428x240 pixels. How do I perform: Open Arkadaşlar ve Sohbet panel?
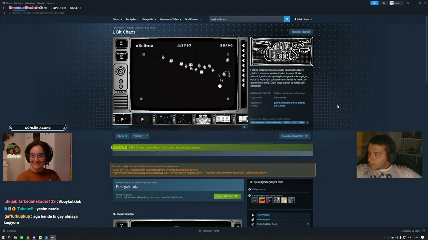(413, 231)
